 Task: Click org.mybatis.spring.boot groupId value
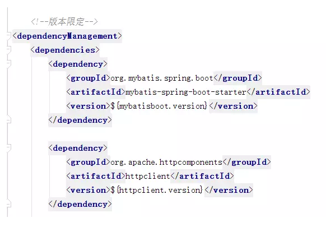point(162,78)
